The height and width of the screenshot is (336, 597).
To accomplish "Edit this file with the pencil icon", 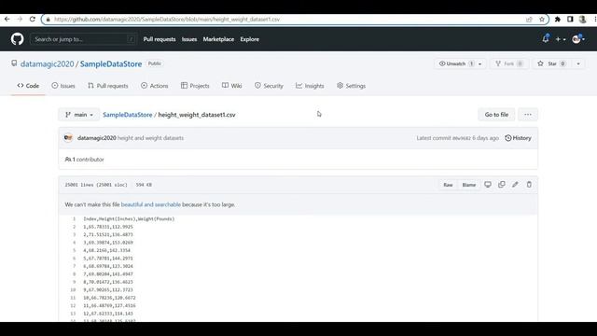I will [x=515, y=185].
